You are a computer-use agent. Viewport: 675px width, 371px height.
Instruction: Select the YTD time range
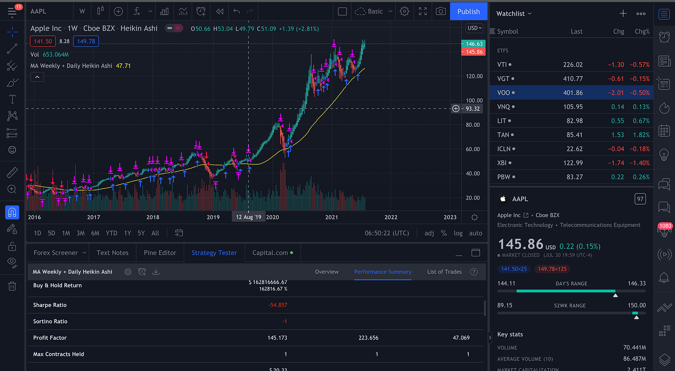pos(111,233)
